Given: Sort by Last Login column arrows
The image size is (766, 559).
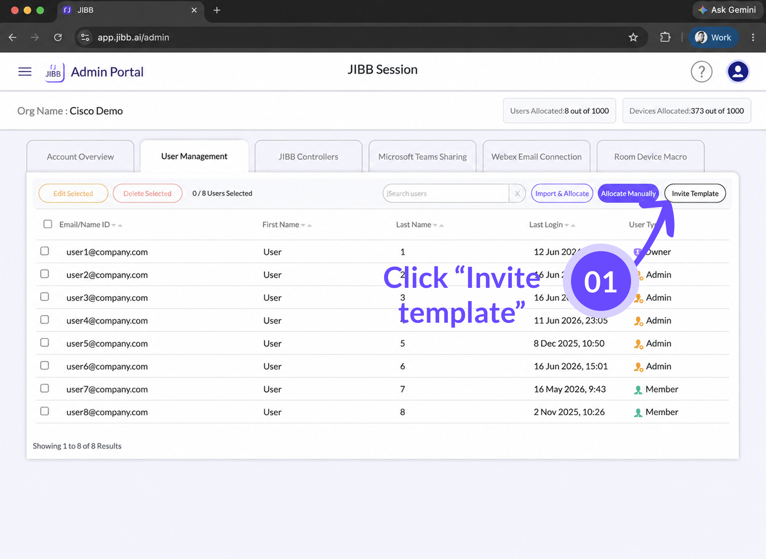Looking at the screenshot, I should (570, 225).
